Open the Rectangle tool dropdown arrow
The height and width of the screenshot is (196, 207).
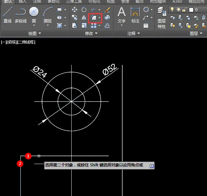coord(65,10)
